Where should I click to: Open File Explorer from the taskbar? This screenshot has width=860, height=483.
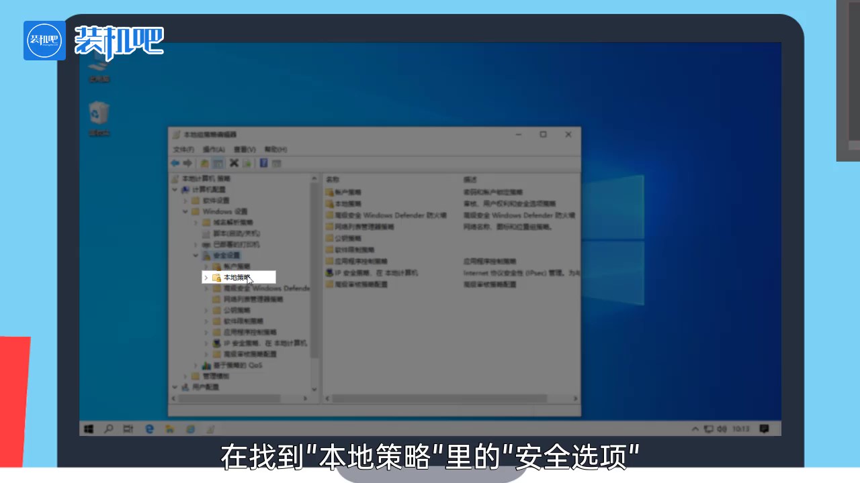170,428
